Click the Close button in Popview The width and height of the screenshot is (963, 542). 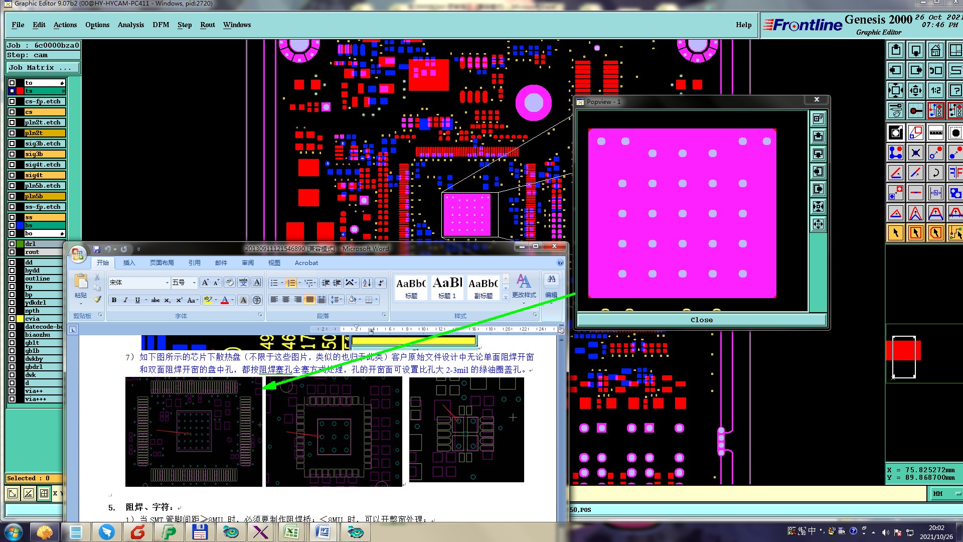point(701,320)
